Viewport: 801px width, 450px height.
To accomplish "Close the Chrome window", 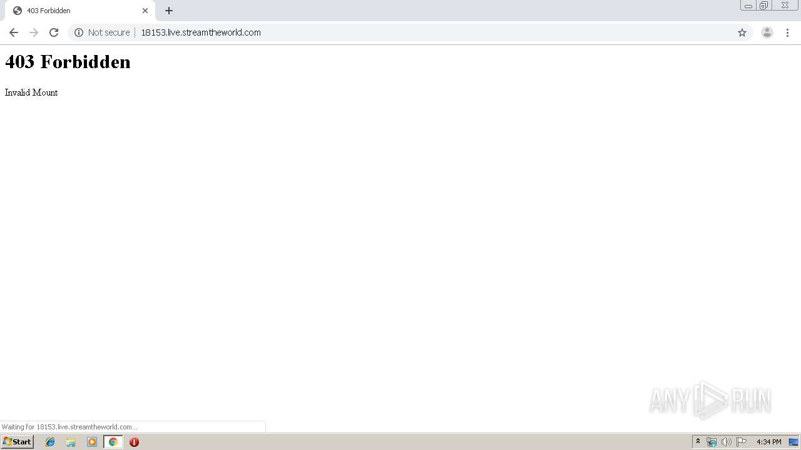I will click(x=785, y=6).
